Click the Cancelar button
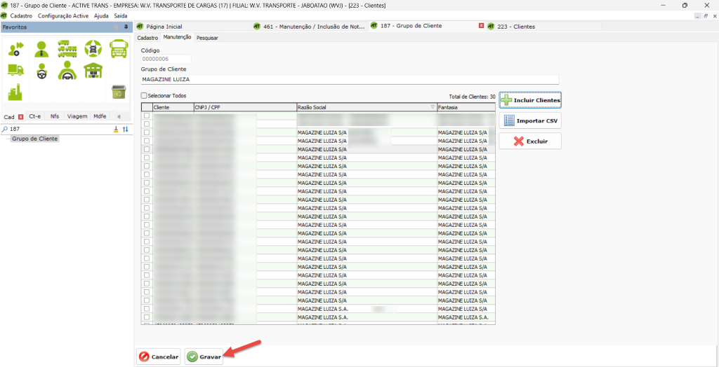 point(159,356)
